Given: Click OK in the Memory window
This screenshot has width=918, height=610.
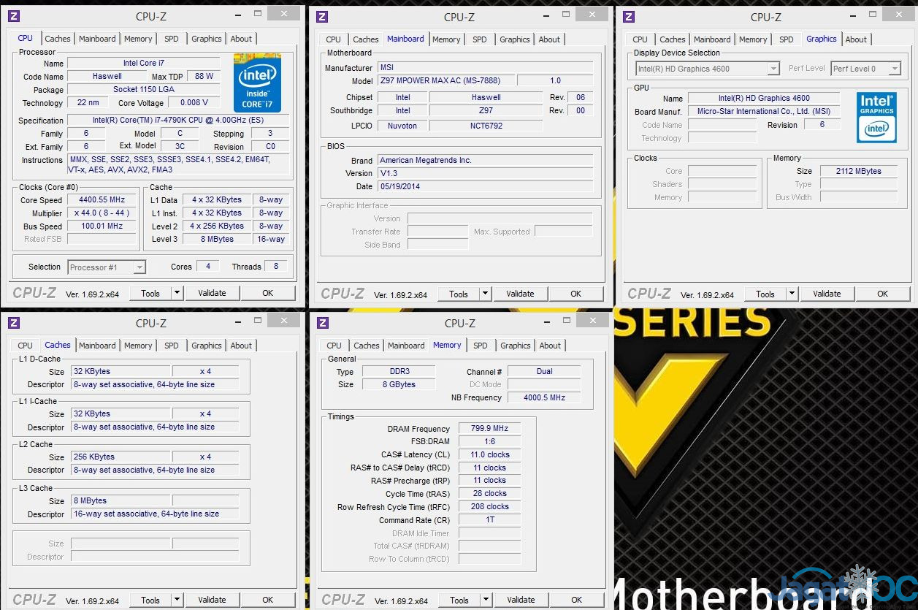Looking at the screenshot, I should pos(577,600).
